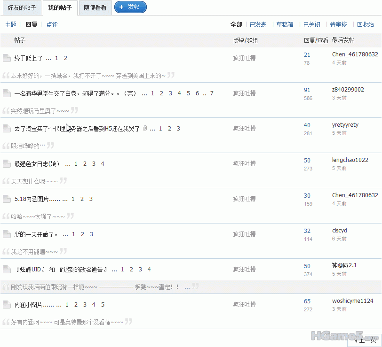This screenshot has height=347, width=382.
Task: Expand the blue ellipsis after 板凳~~~蛋定 quote
Action: 187,287
